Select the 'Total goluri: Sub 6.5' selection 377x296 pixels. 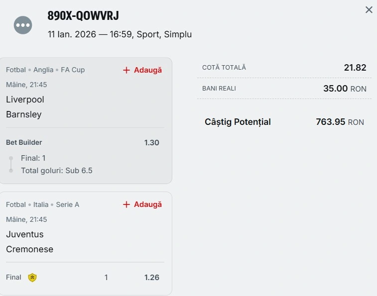(56, 171)
